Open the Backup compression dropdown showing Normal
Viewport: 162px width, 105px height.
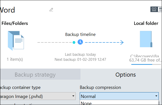[119, 96]
